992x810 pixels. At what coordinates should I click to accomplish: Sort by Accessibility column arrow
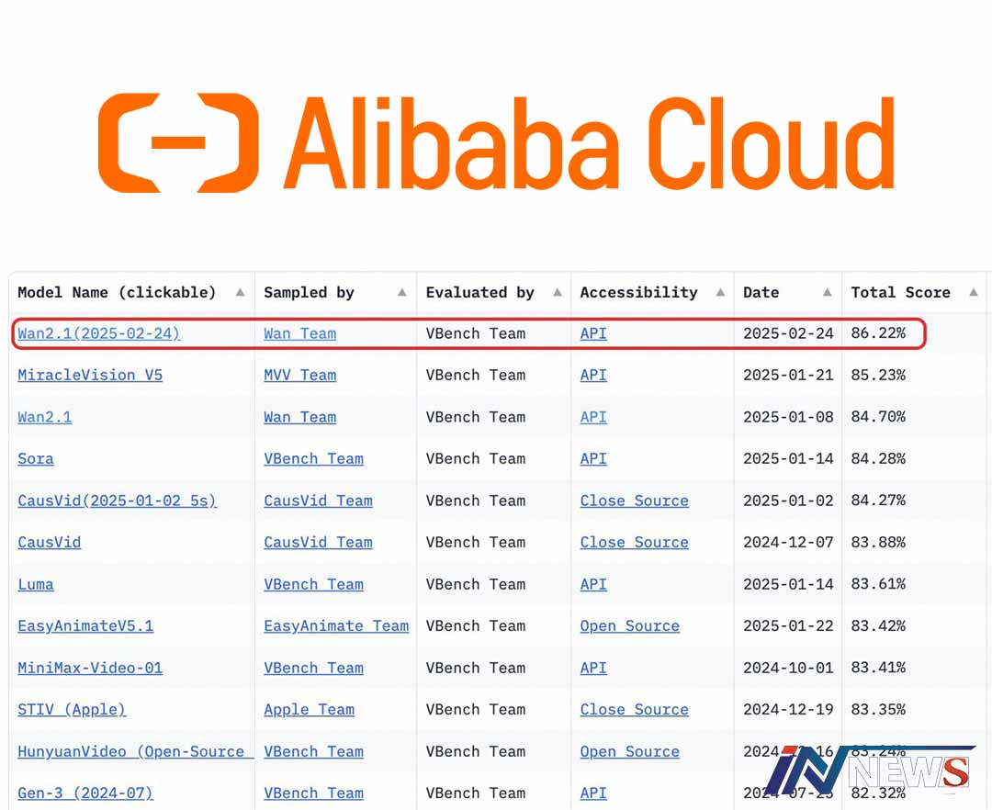click(719, 293)
